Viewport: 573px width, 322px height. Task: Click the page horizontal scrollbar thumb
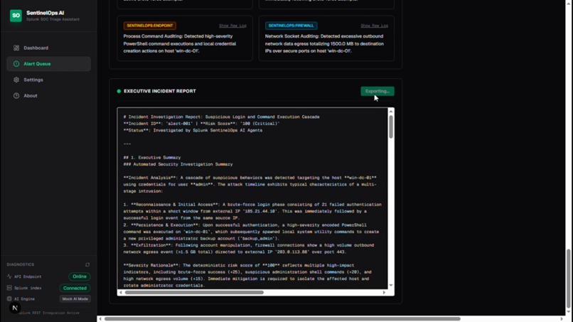pyautogui.click(x=282, y=318)
